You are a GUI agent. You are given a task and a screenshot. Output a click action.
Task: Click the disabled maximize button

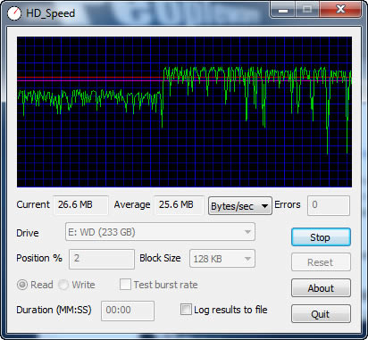click(x=307, y=10)
